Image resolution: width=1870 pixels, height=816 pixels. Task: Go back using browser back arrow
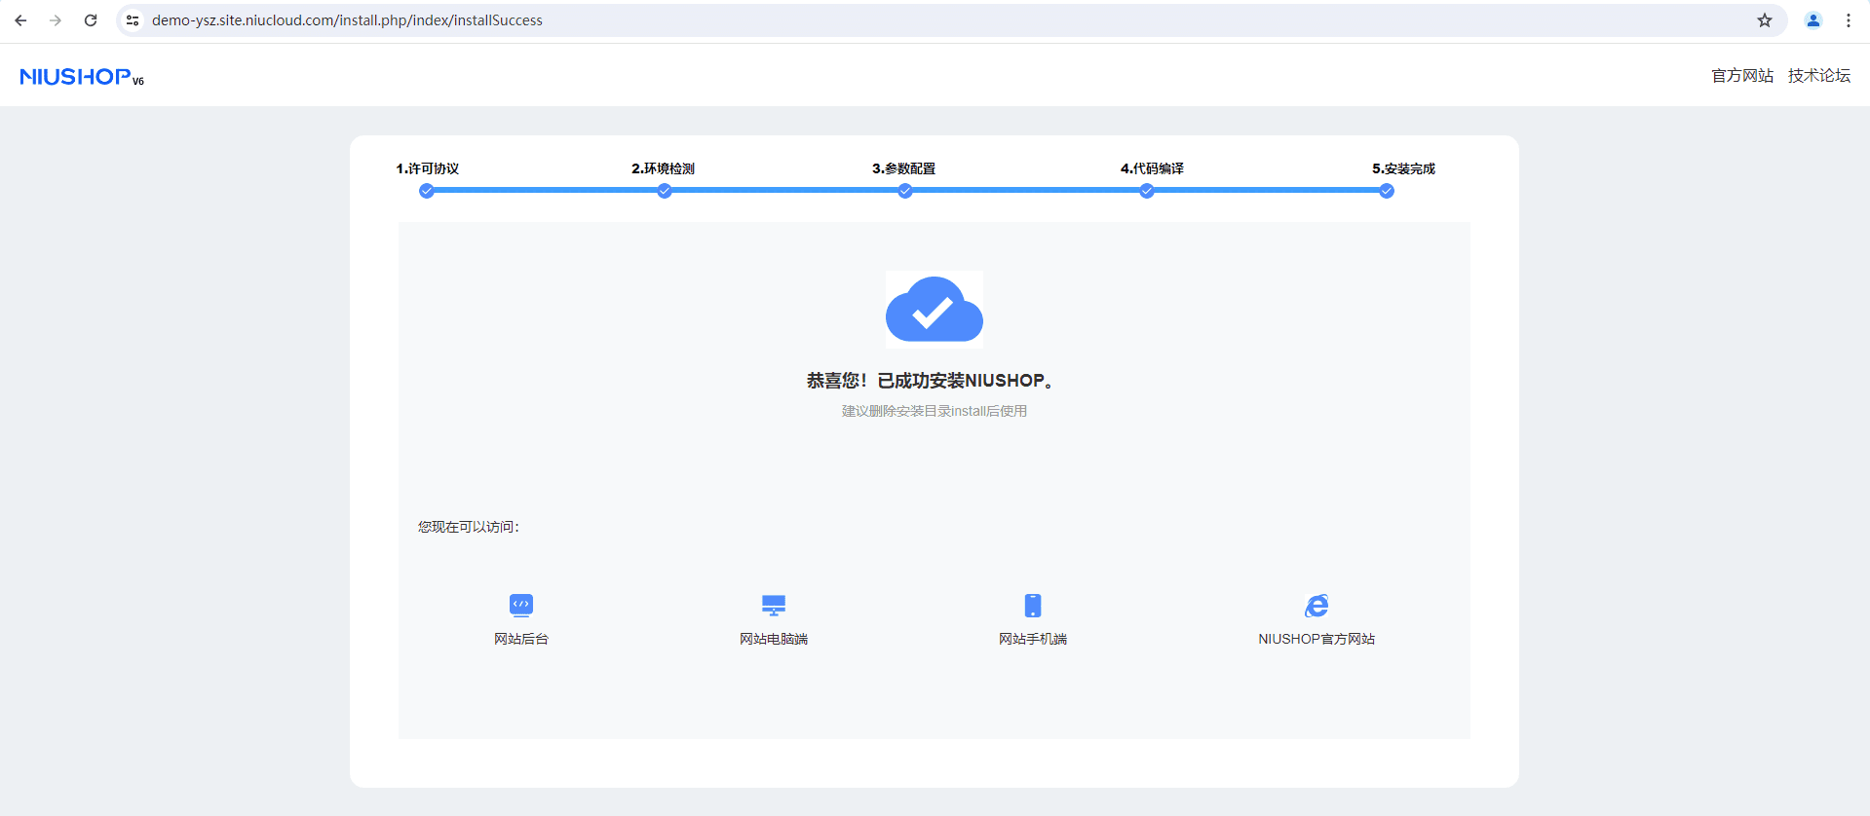(20, 20)
